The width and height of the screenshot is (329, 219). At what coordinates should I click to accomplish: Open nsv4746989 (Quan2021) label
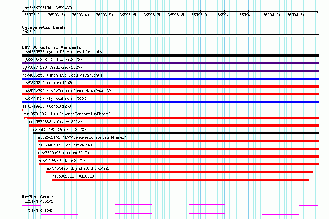(x=62, y=161)
